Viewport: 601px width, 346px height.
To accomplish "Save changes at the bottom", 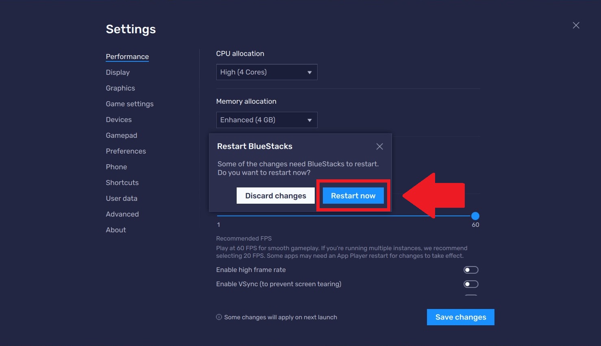I will [460, 317].
